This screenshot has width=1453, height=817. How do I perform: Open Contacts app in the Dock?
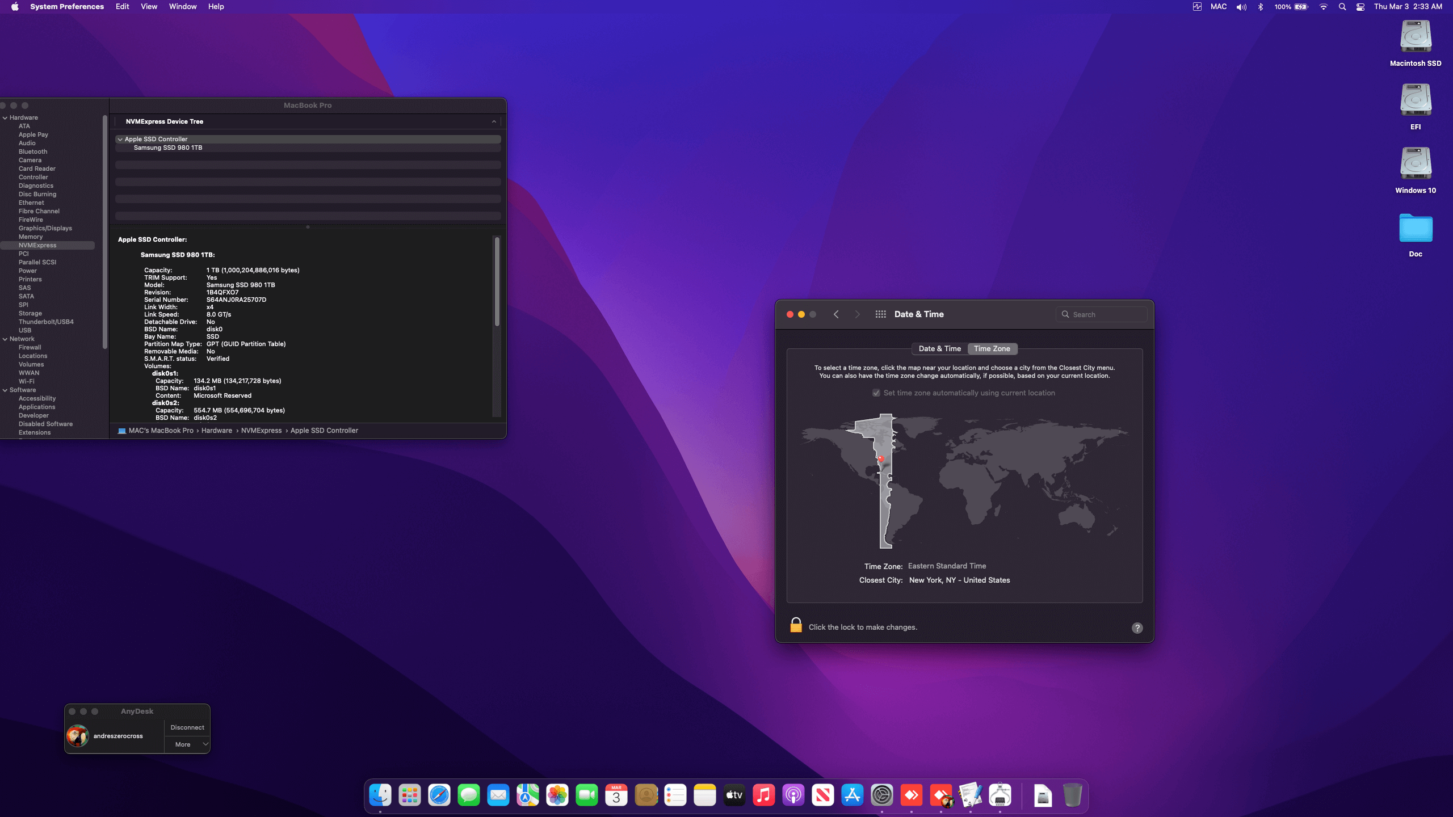point(645,795)
